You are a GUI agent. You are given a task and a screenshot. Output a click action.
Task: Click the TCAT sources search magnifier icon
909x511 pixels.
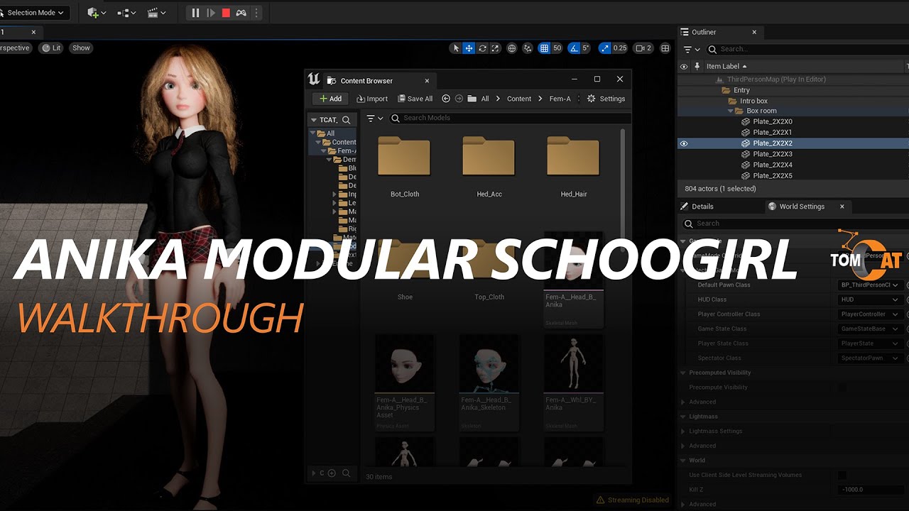click(x=346, y=120)
